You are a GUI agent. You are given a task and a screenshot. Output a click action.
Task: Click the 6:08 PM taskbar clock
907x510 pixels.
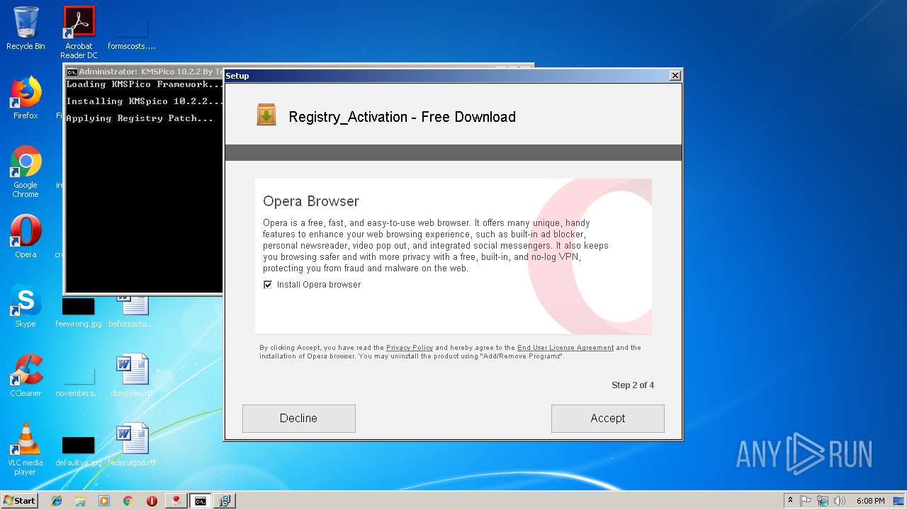pos(870,501)
